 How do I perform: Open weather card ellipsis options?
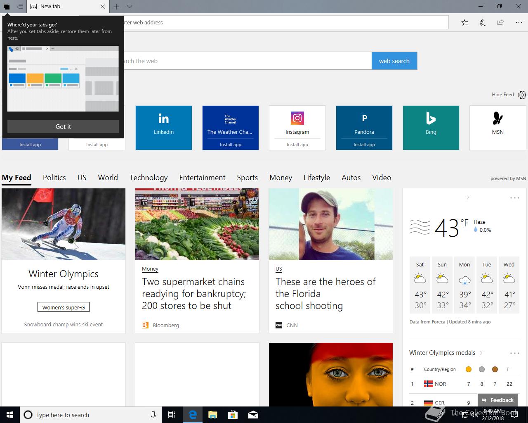tap(515, 198)
